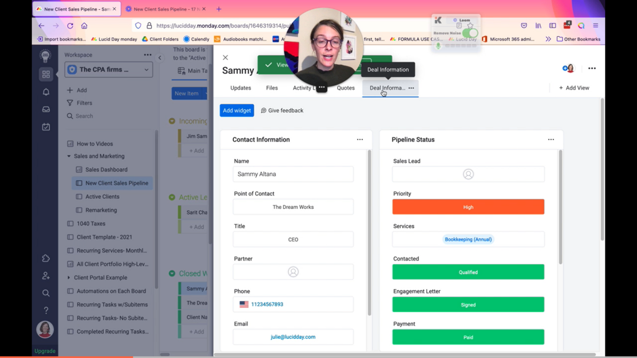
Task: Open the Deal Information tab three-dot menu
Action: tap(411, 88)
